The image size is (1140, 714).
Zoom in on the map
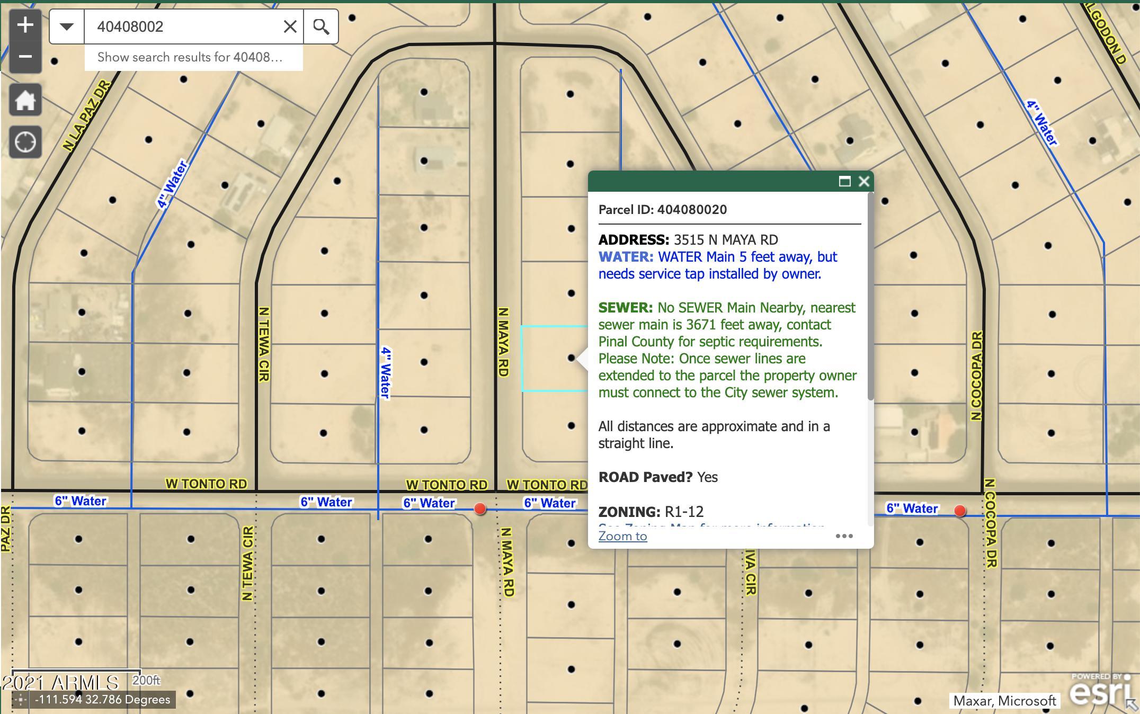(x=25, y=25)
